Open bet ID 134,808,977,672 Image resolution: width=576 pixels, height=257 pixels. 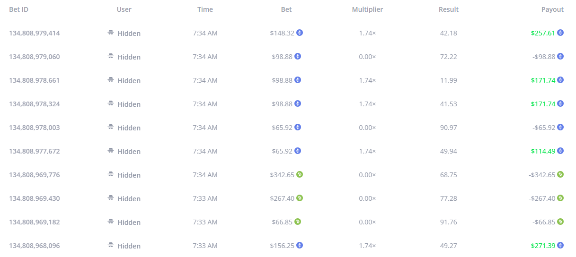(35, 151)
